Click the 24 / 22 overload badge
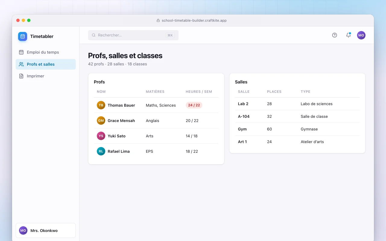Viewport: 386px width, 241px height. pyautogui.click(x=194, y=105)
